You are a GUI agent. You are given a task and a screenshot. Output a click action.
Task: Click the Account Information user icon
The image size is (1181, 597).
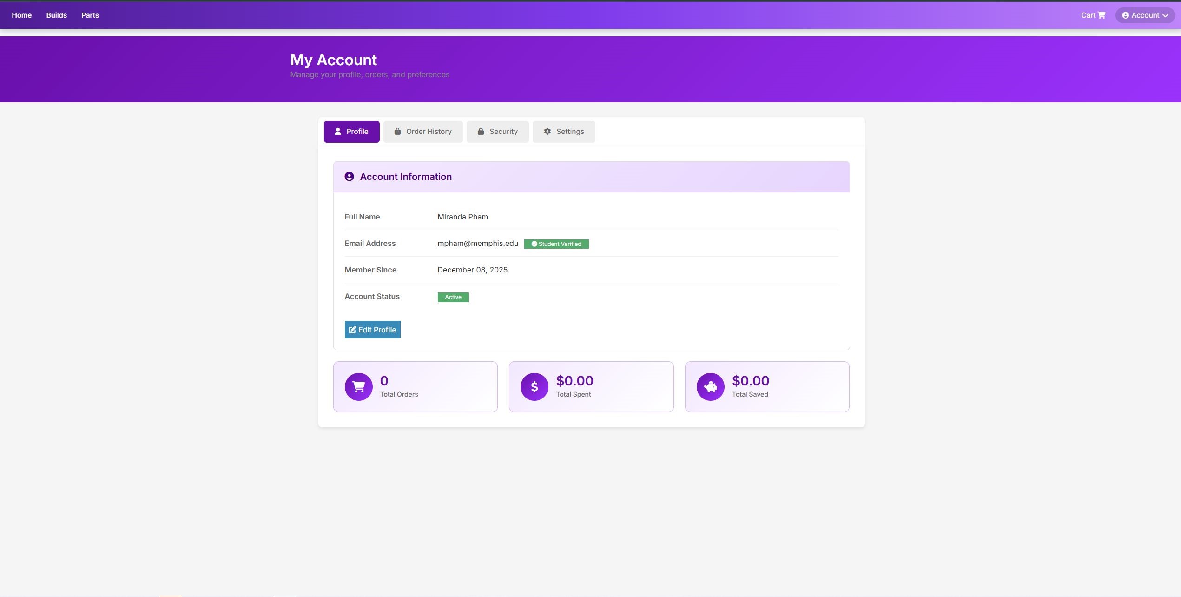(349, 177)
